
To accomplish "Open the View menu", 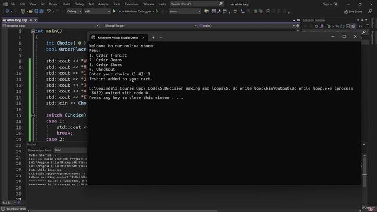I will [33, 4].
